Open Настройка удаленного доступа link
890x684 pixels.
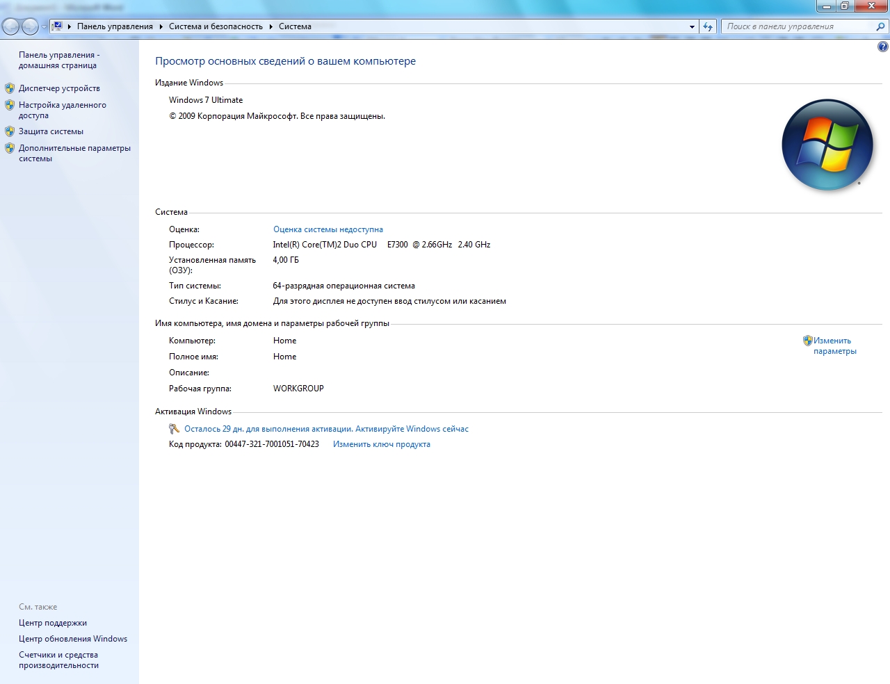63,110
